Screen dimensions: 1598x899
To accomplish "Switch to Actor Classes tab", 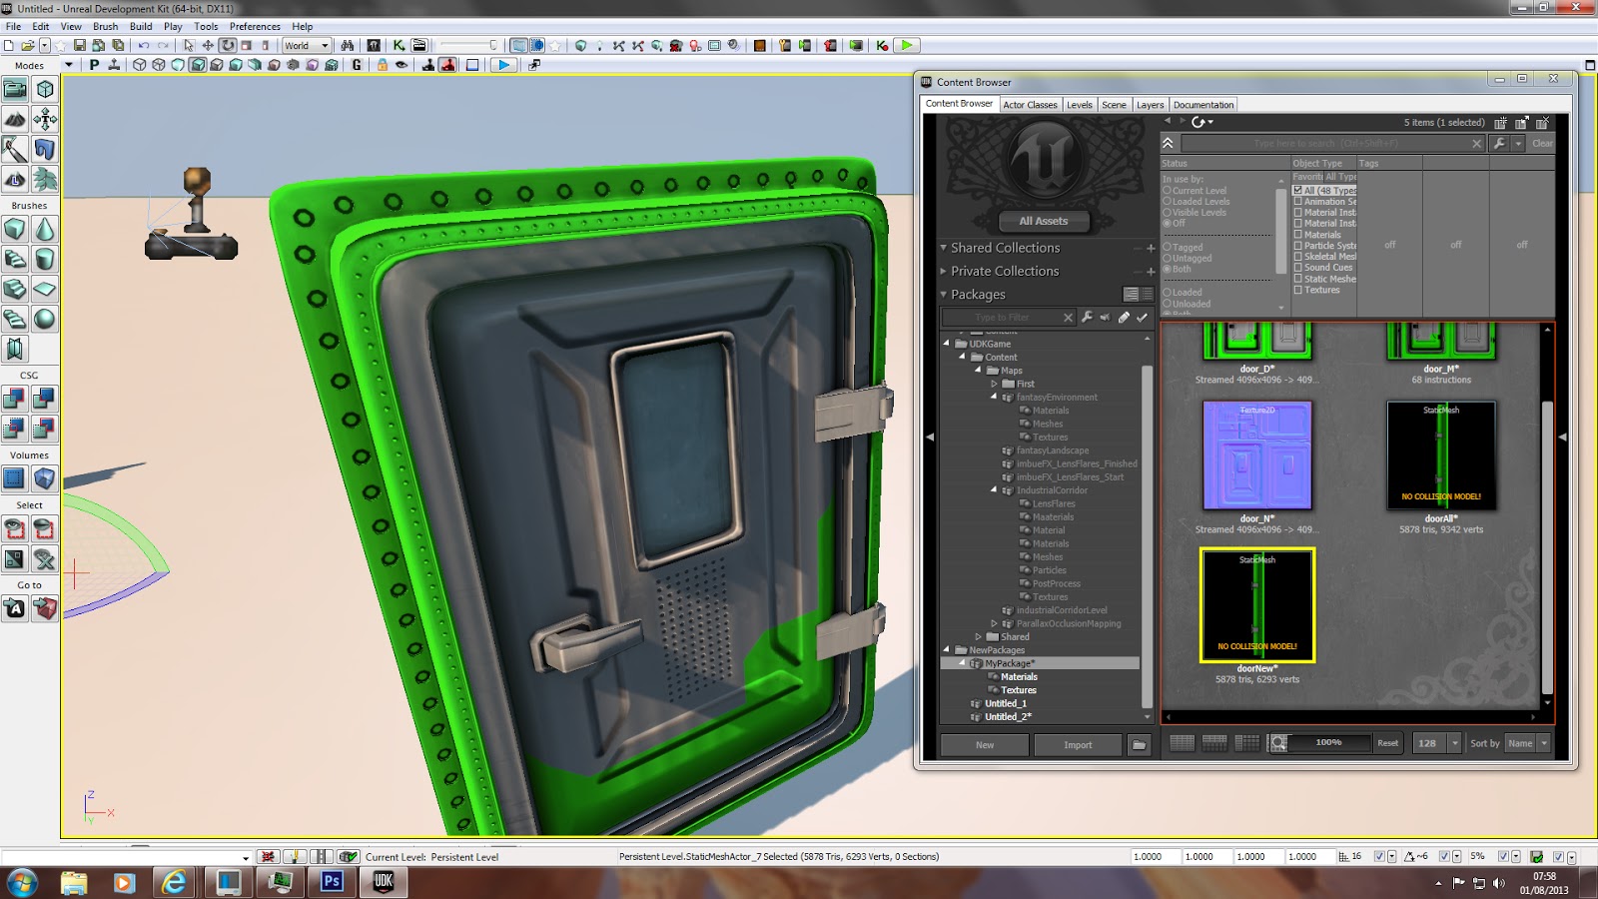I will 1030,105.
